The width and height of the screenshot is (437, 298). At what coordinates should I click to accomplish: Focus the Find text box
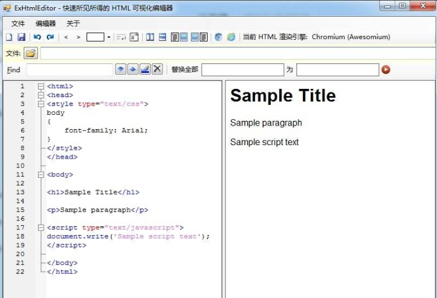pyautogui.click(x=70, y=70)
